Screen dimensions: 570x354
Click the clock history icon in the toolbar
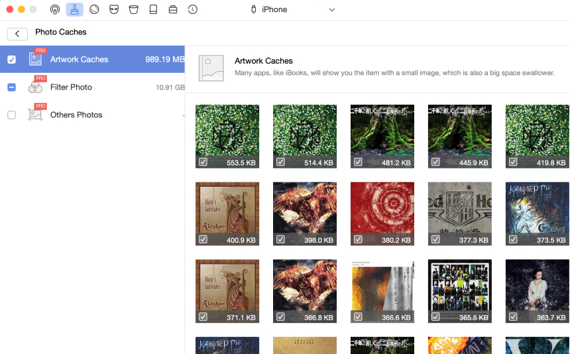192,10
